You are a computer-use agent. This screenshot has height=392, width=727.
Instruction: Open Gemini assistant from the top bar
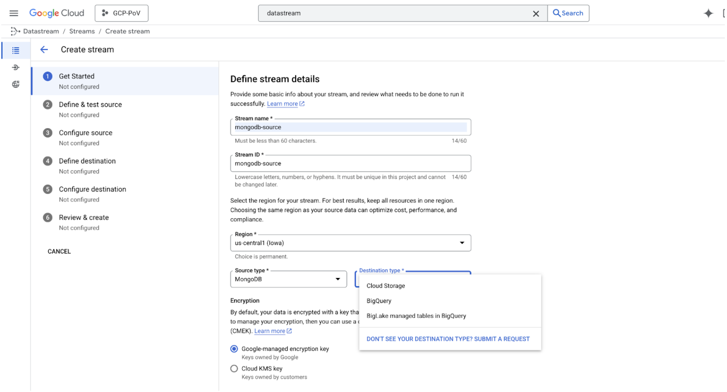click(x=708, y=13)
